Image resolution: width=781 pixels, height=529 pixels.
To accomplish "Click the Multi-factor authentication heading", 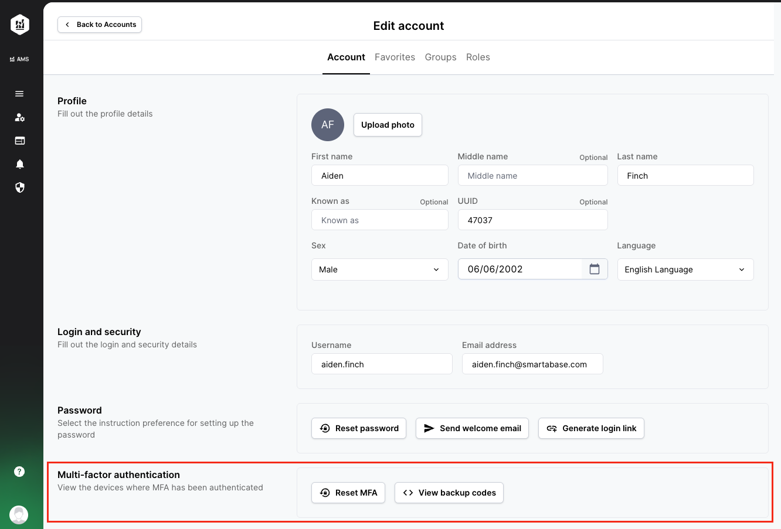I will point(118,475).
